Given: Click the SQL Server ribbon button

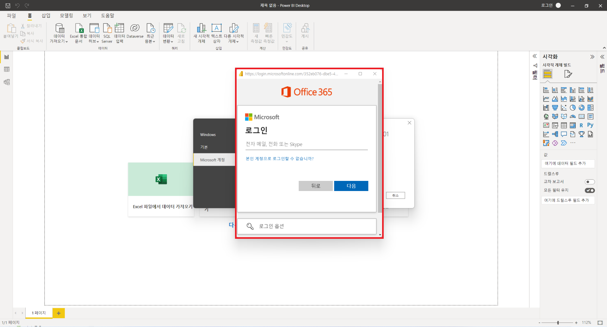Looking at the screenshot, I should [107, 33].
